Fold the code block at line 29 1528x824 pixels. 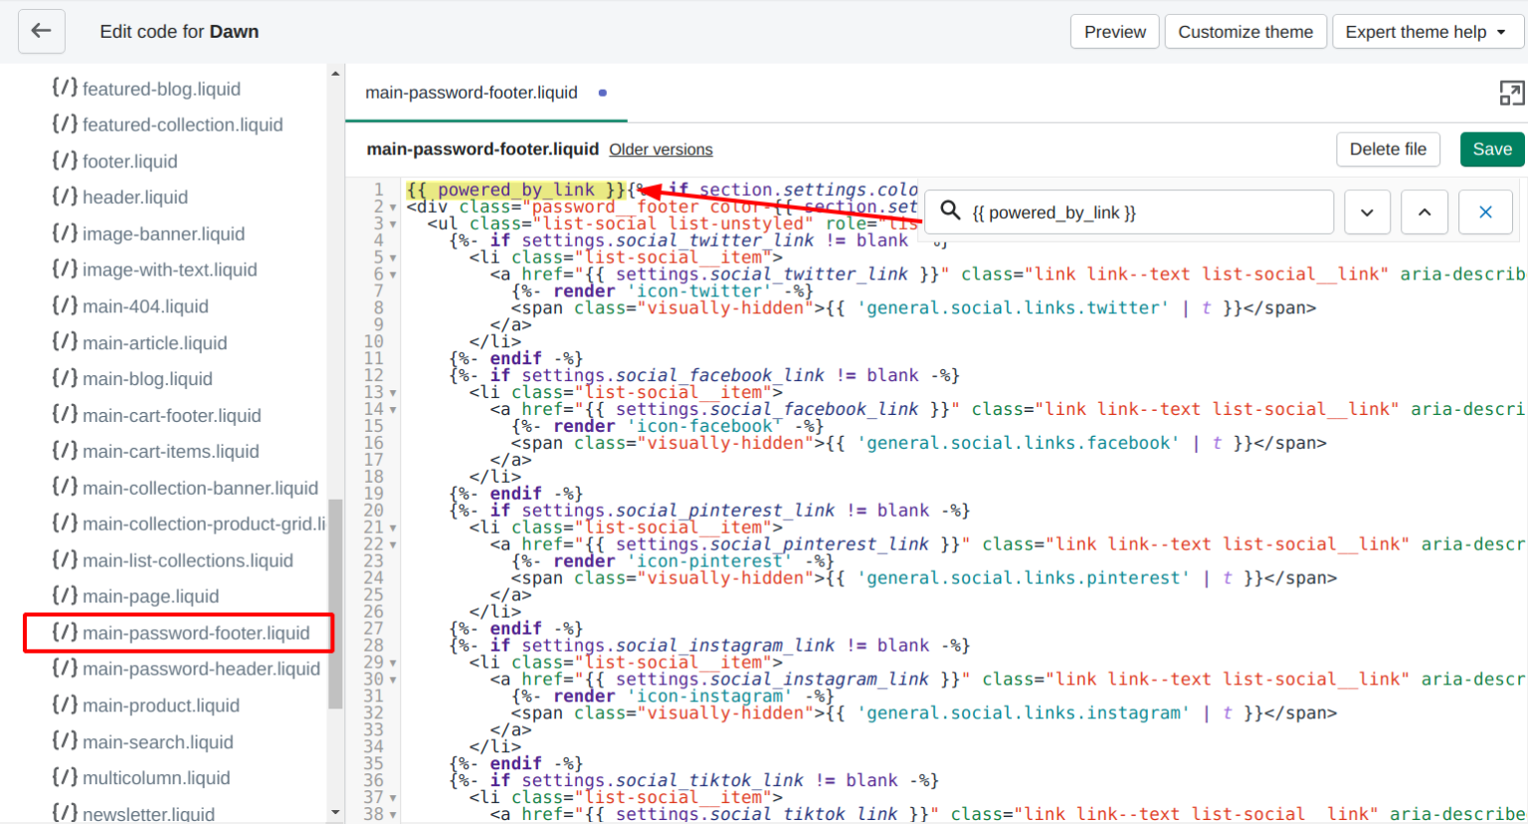pos(393,663)
